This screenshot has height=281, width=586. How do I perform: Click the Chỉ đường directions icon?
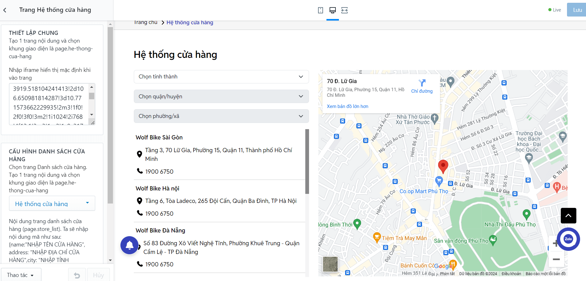[x=422, y=83]
